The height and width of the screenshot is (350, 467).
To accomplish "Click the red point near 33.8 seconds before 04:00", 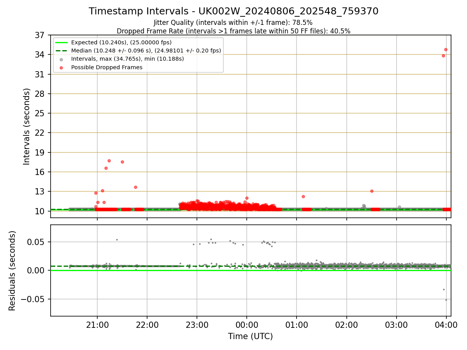I will [x=443, y=56].
